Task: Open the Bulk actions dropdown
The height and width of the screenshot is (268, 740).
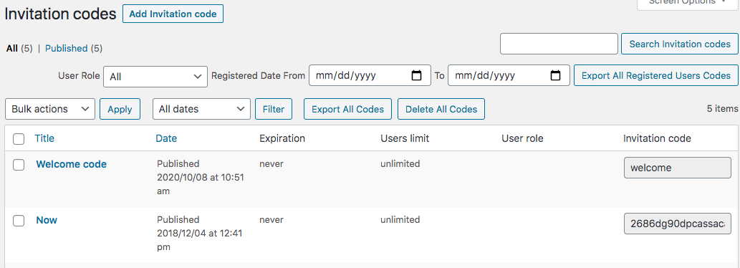Action: pyautogui.click(x=50, y=109)
